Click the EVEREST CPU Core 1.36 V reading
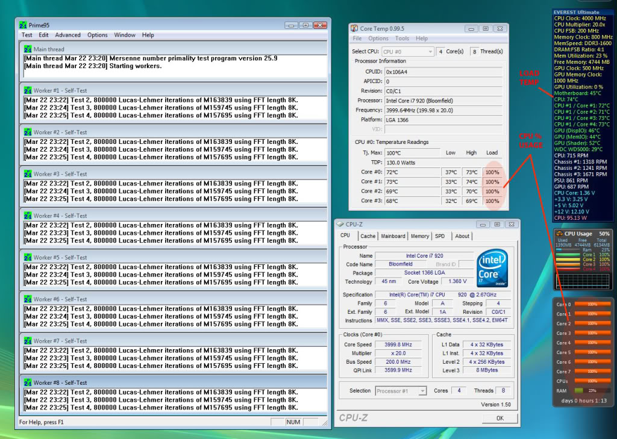 [x=574, y=193]
